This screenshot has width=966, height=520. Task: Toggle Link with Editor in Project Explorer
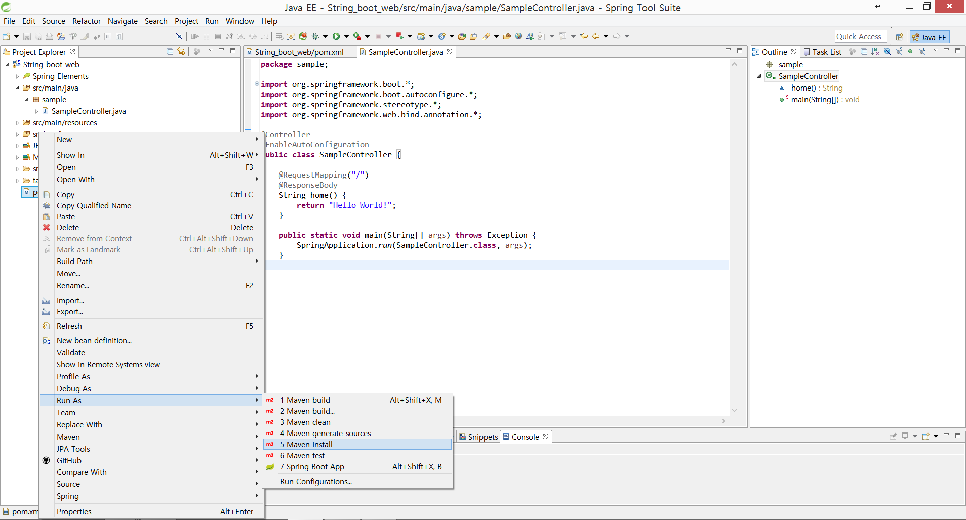(x=181, y=51)
